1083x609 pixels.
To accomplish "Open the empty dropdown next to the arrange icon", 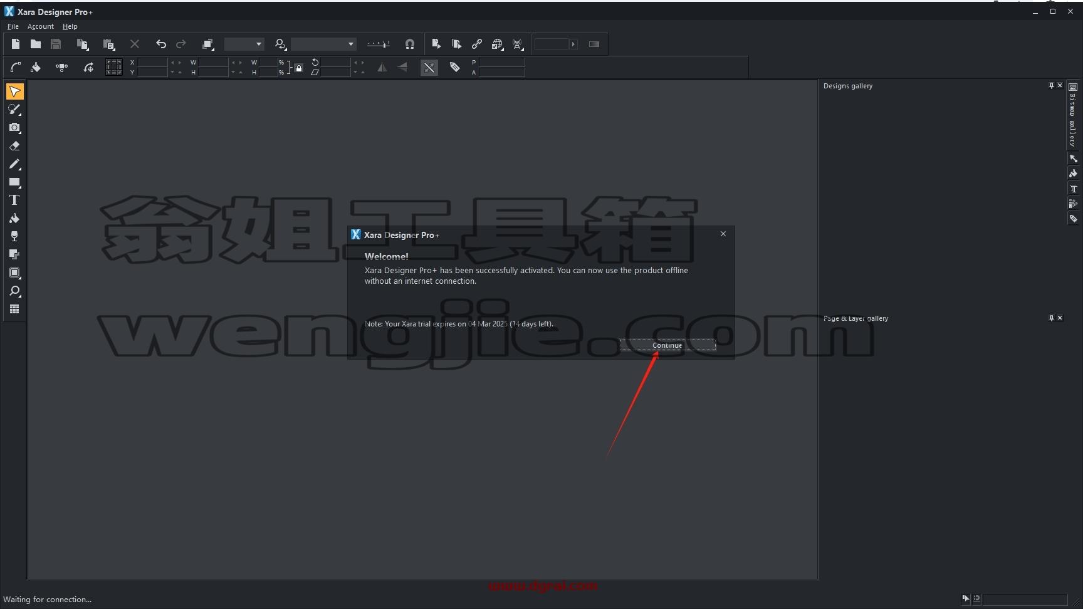I will point(244,44).
